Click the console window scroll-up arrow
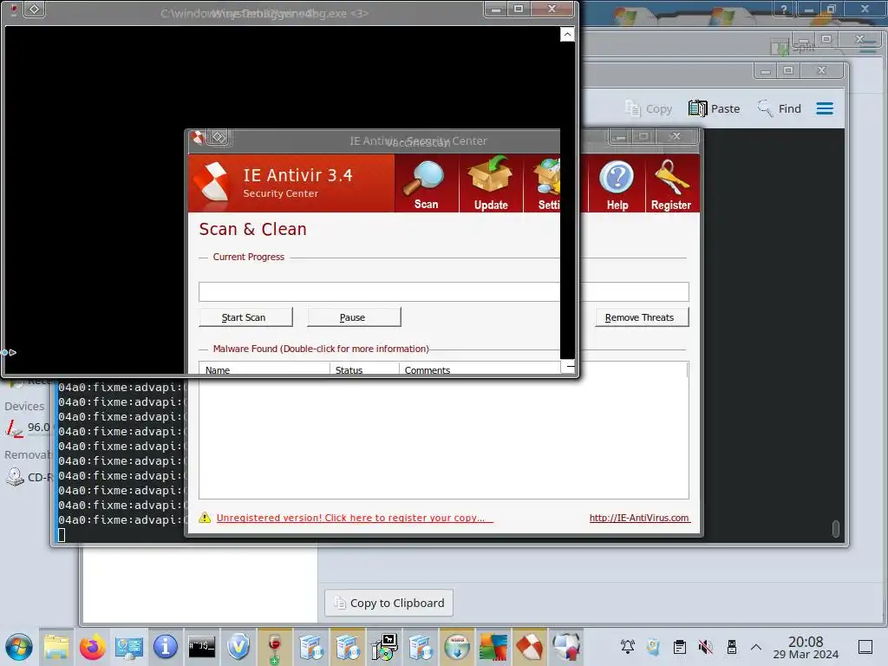This screenshot has width=888, height=666. 567,35
